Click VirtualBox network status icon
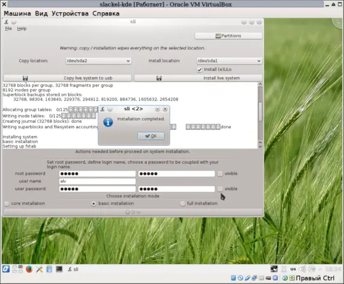Screen dimensions: 344x284 [x=254, y=278]
